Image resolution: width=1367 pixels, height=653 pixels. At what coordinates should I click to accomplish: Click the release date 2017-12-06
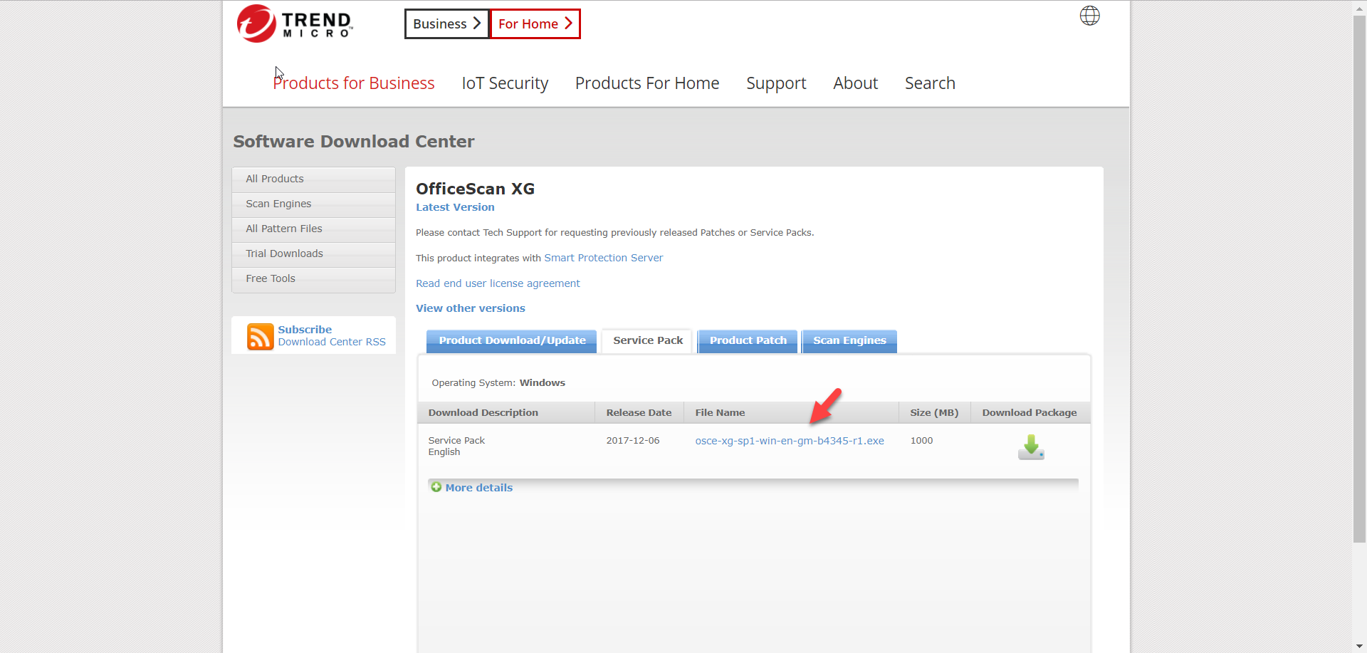(x=633, y=441)
